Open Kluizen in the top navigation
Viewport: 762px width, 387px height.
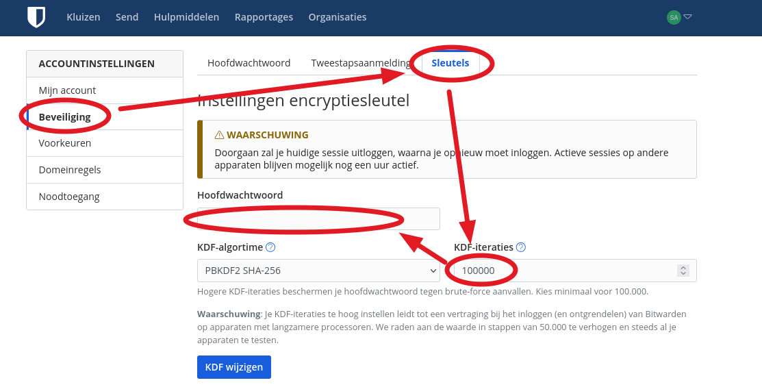point(84,17)
